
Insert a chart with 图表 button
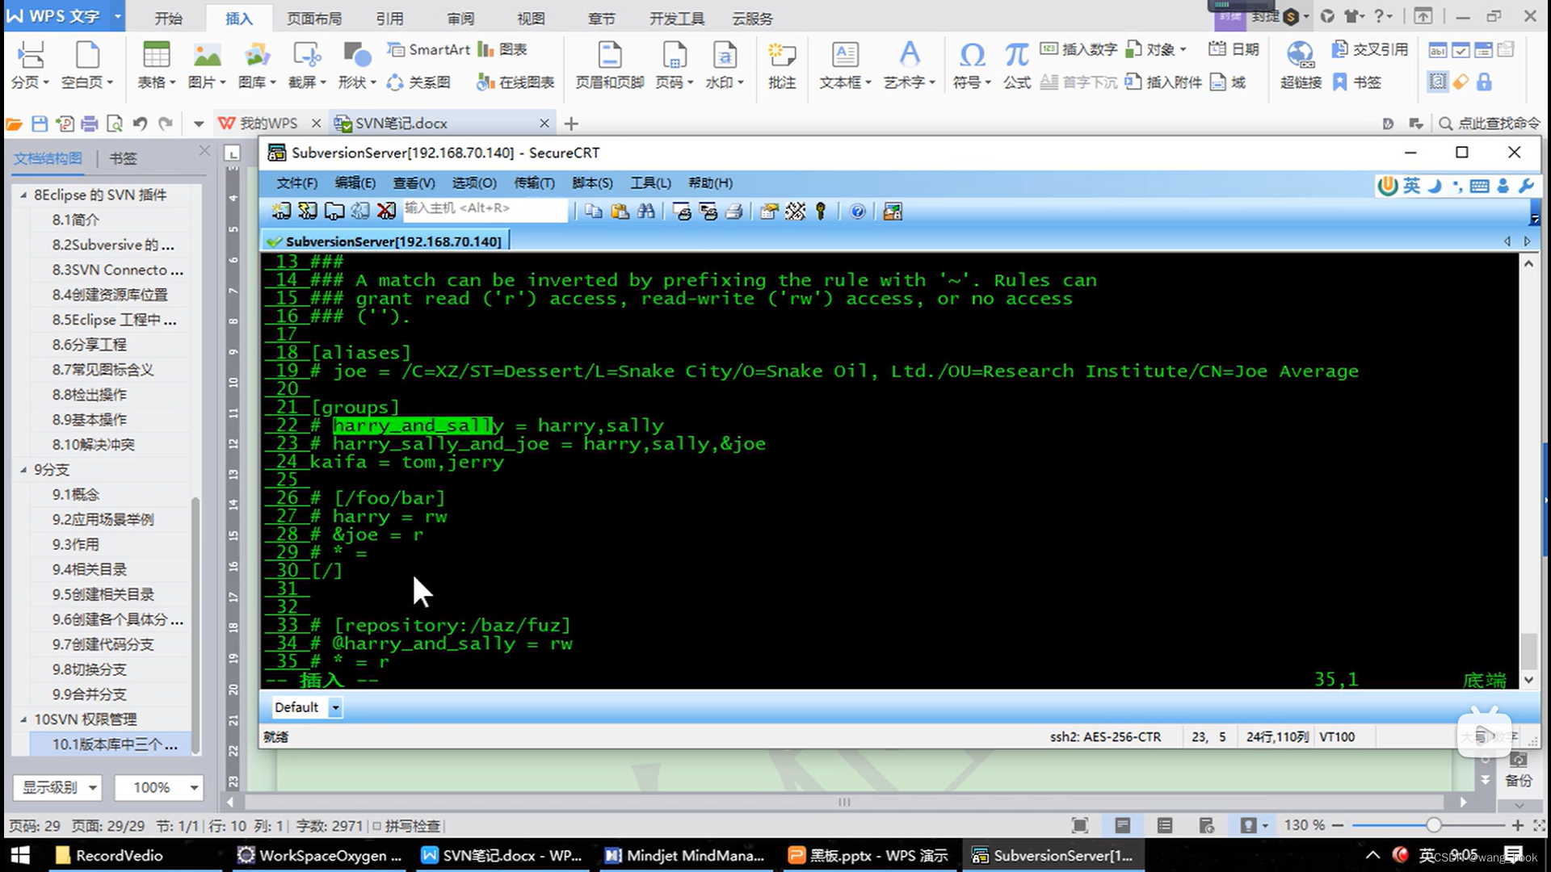click(502, 49)
